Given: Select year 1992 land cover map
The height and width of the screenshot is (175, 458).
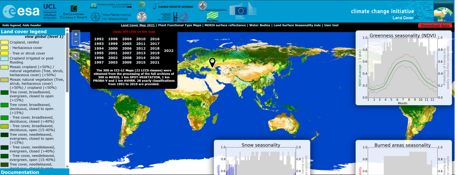Looking at the screenshot, I should (99, 39).
